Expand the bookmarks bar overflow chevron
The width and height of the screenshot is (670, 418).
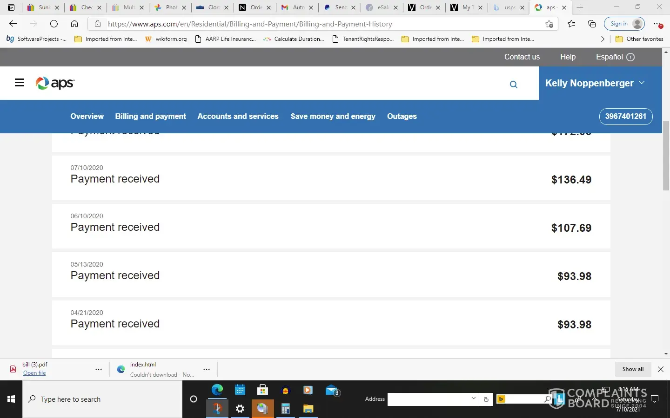(603, 39)
